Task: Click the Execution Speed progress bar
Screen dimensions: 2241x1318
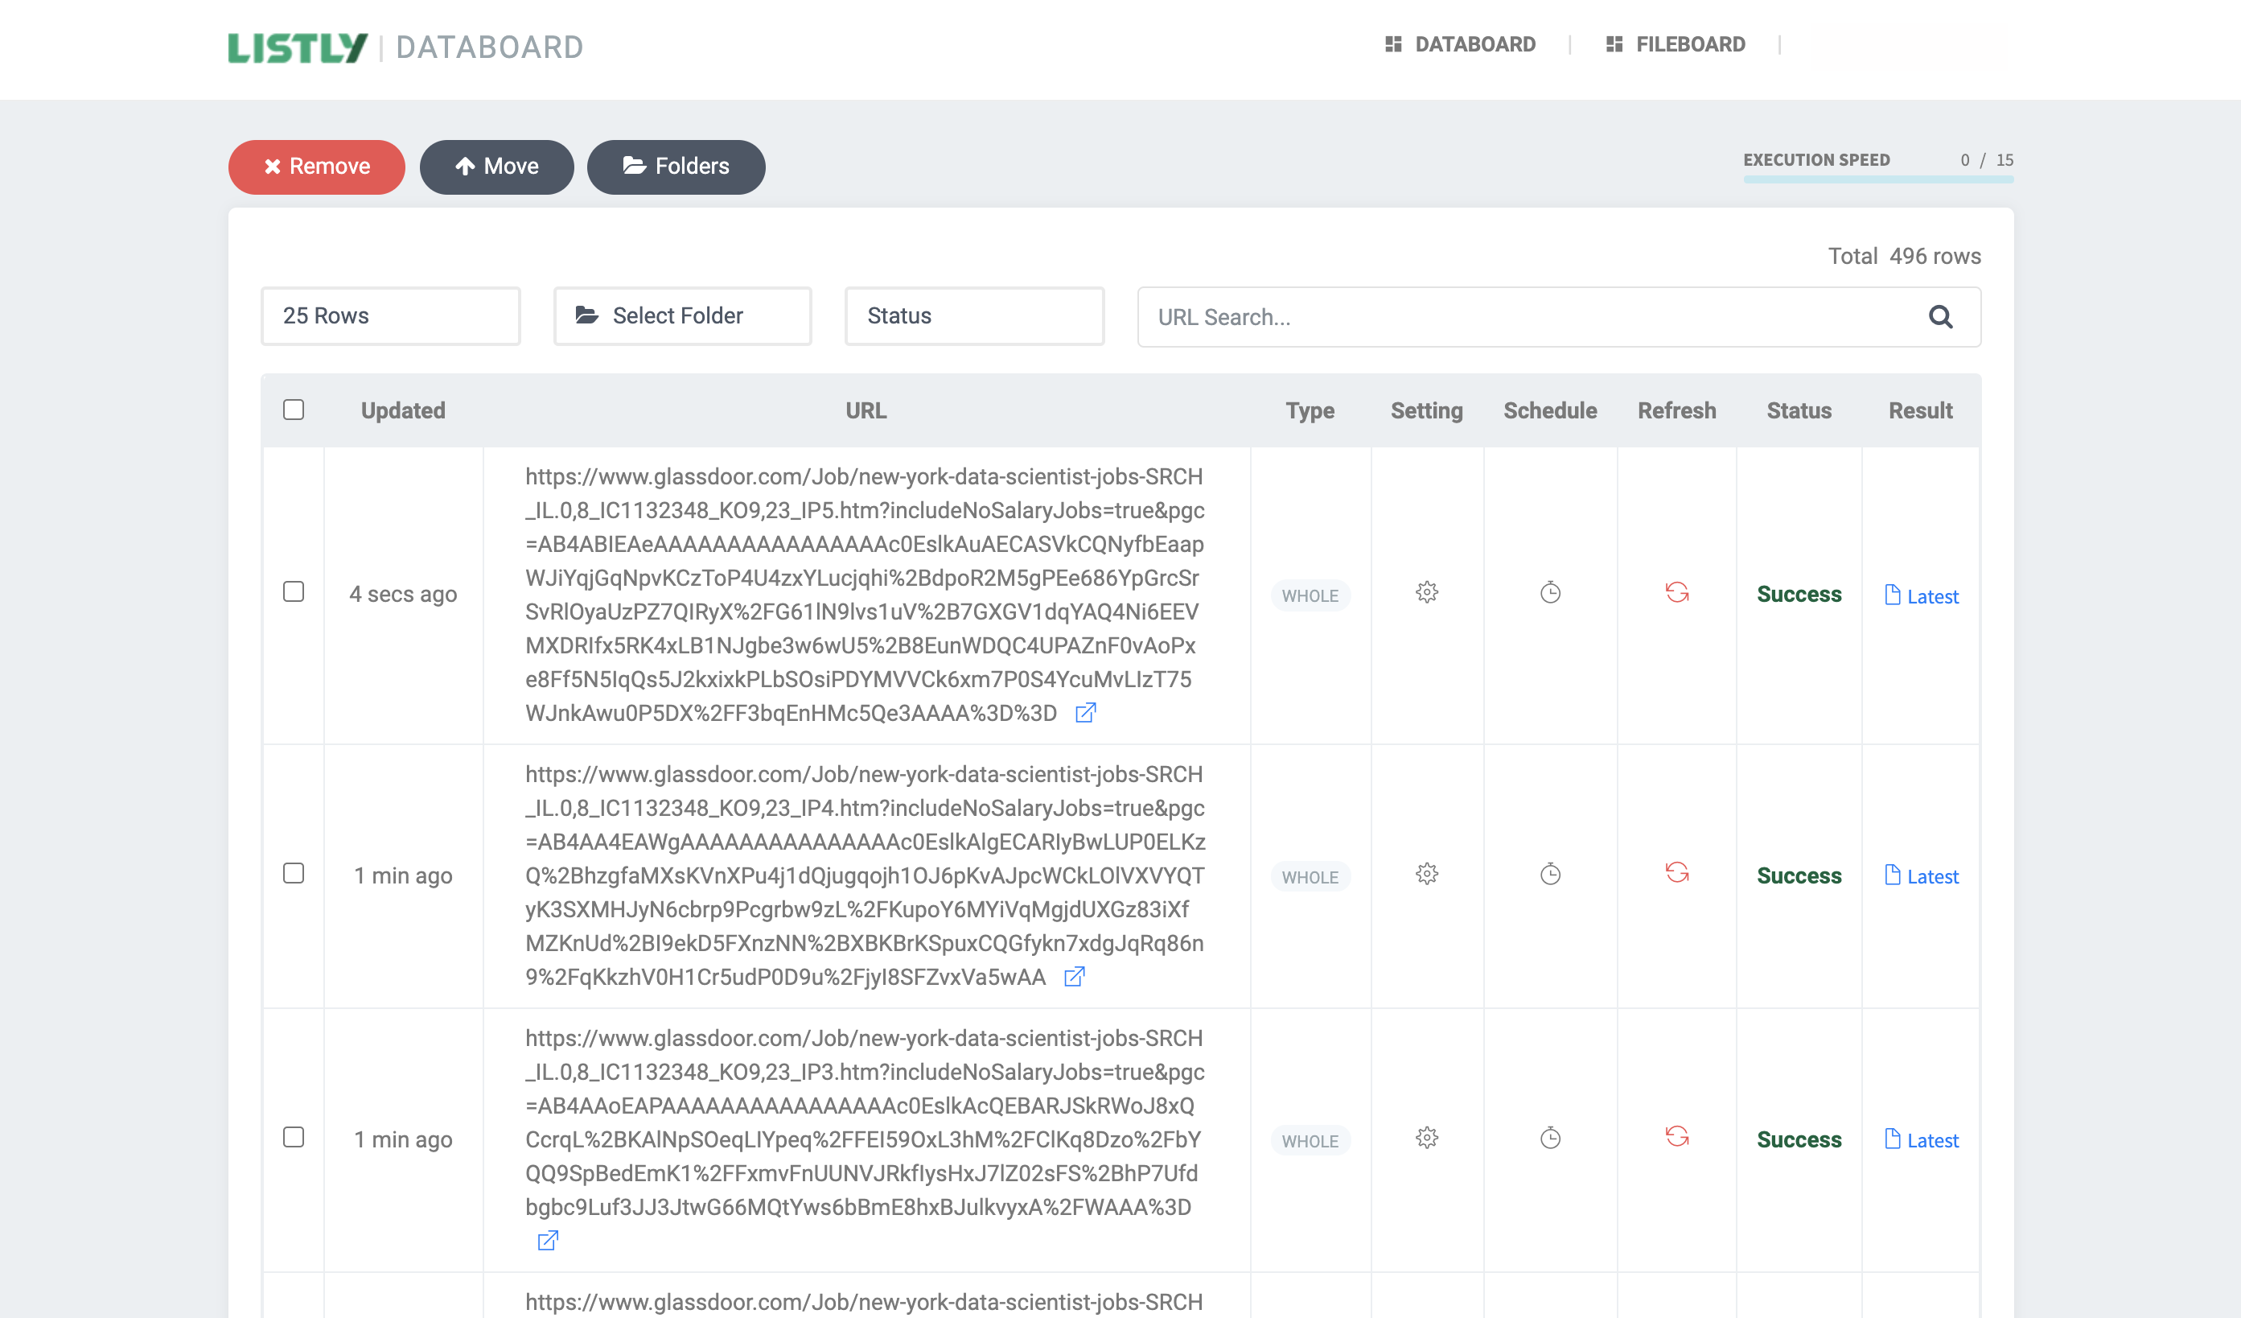Action: pyautogui.click(x=1878, y=179)
